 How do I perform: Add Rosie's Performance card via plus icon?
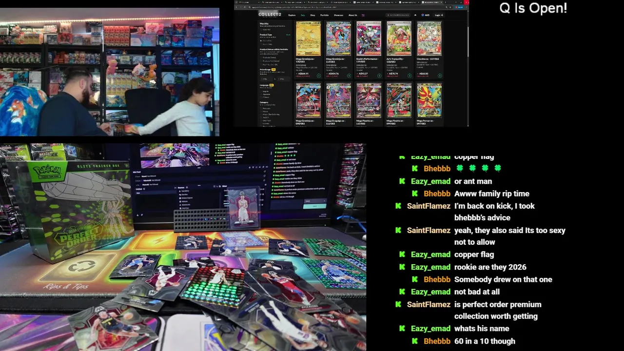[x=379, y=76]
